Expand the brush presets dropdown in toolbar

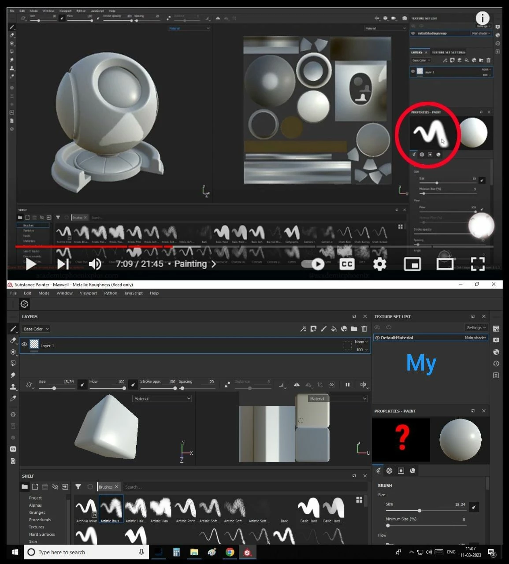pos(30,385)
